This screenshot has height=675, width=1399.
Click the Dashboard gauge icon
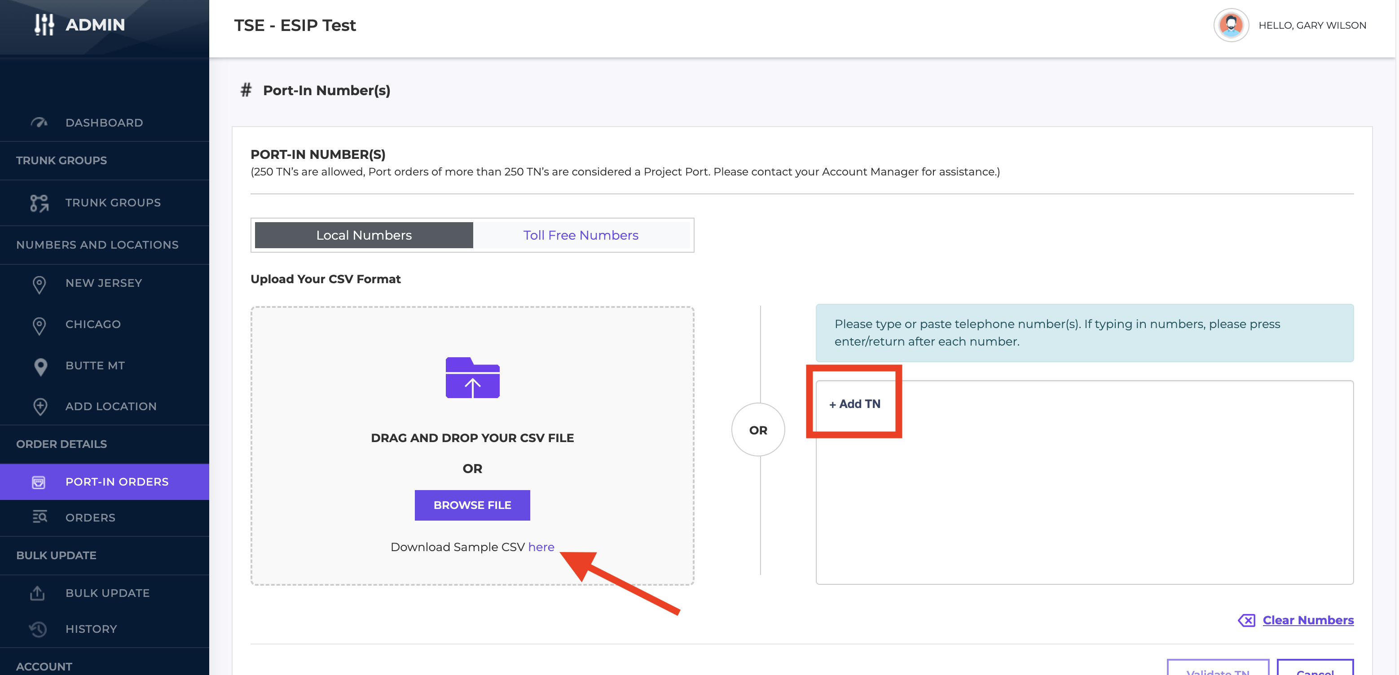click(x=39, y=123)
